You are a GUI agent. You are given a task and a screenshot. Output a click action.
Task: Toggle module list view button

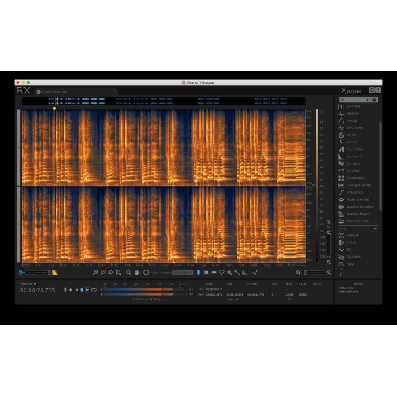tap(374, 100)
